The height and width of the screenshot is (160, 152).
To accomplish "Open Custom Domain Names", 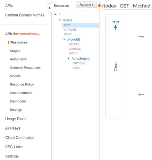I will click(25, 15).
